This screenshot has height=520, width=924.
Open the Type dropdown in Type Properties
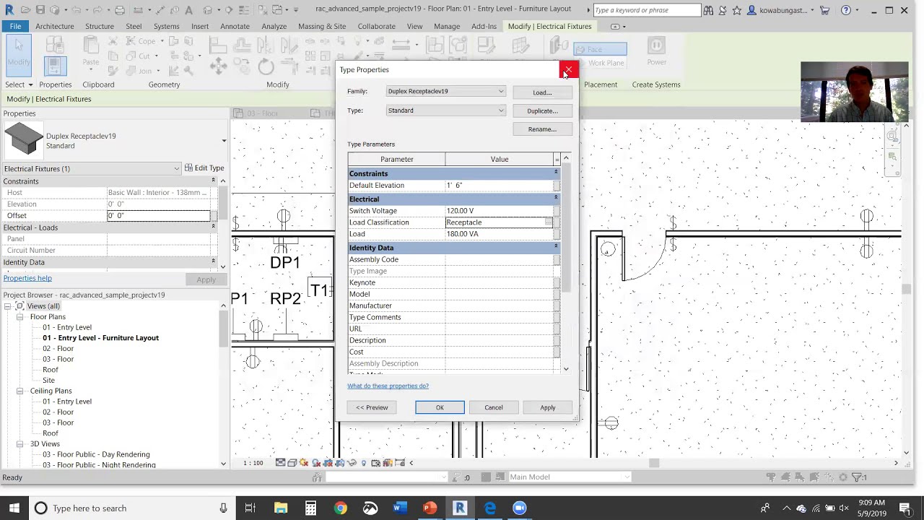(x=501, y=110)
